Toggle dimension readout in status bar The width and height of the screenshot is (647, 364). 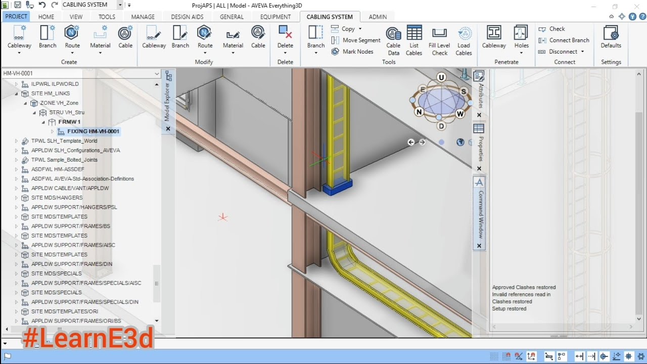[548, 356]
